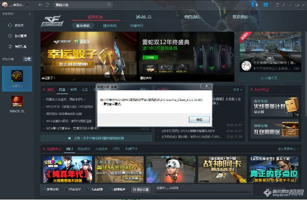The width and height of the screenshot is (307, 200).
Task: Play the 真正的好点位 video thumbnail
Action: (x=274, y=169)
